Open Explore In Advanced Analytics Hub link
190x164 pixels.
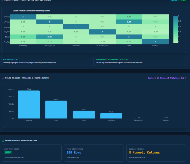point(167,78)
